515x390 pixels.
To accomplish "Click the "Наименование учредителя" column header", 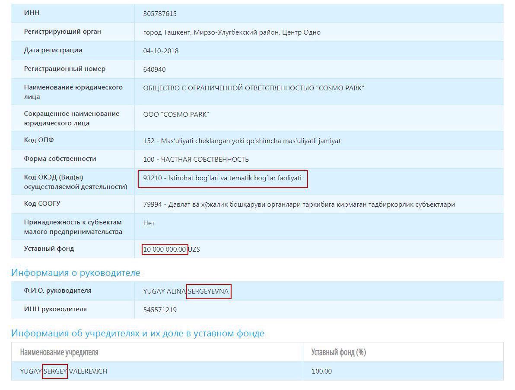I will click(x=59, y=352).
